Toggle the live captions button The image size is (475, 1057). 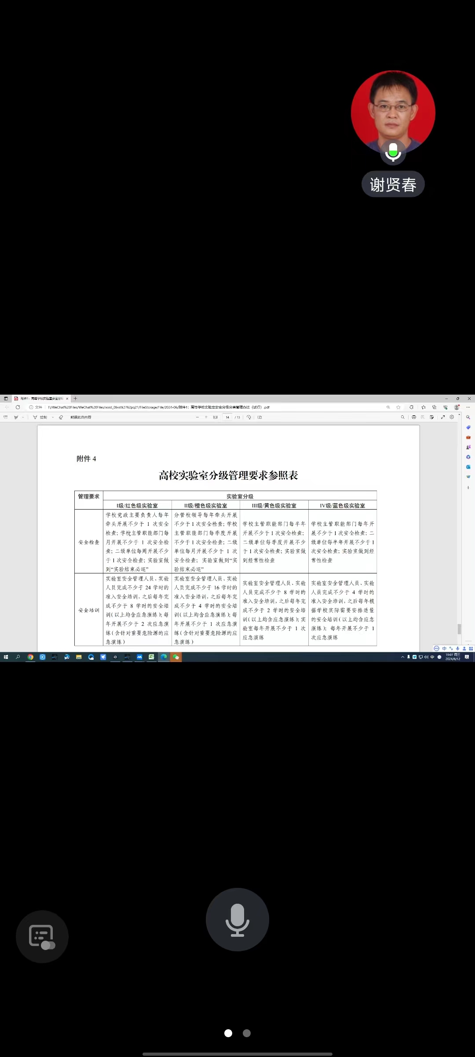click(42, 936)
